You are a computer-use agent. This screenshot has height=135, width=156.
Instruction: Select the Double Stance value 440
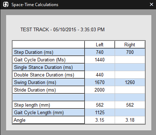tap(100, 75)
